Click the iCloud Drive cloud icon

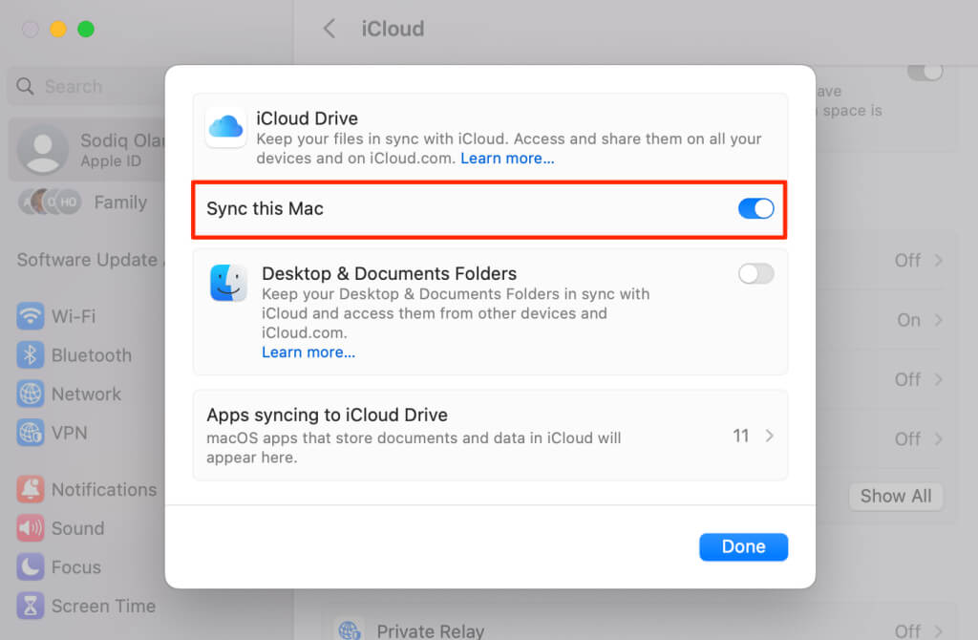[x=225, y=127]
